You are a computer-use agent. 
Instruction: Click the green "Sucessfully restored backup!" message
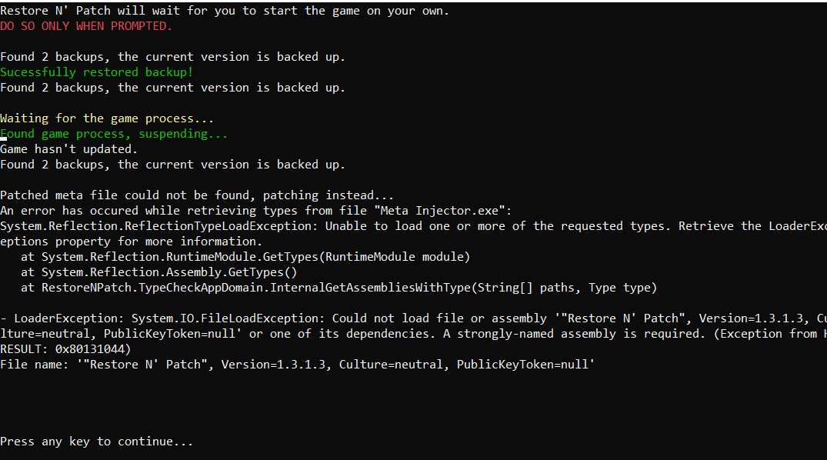coord(96,72)
